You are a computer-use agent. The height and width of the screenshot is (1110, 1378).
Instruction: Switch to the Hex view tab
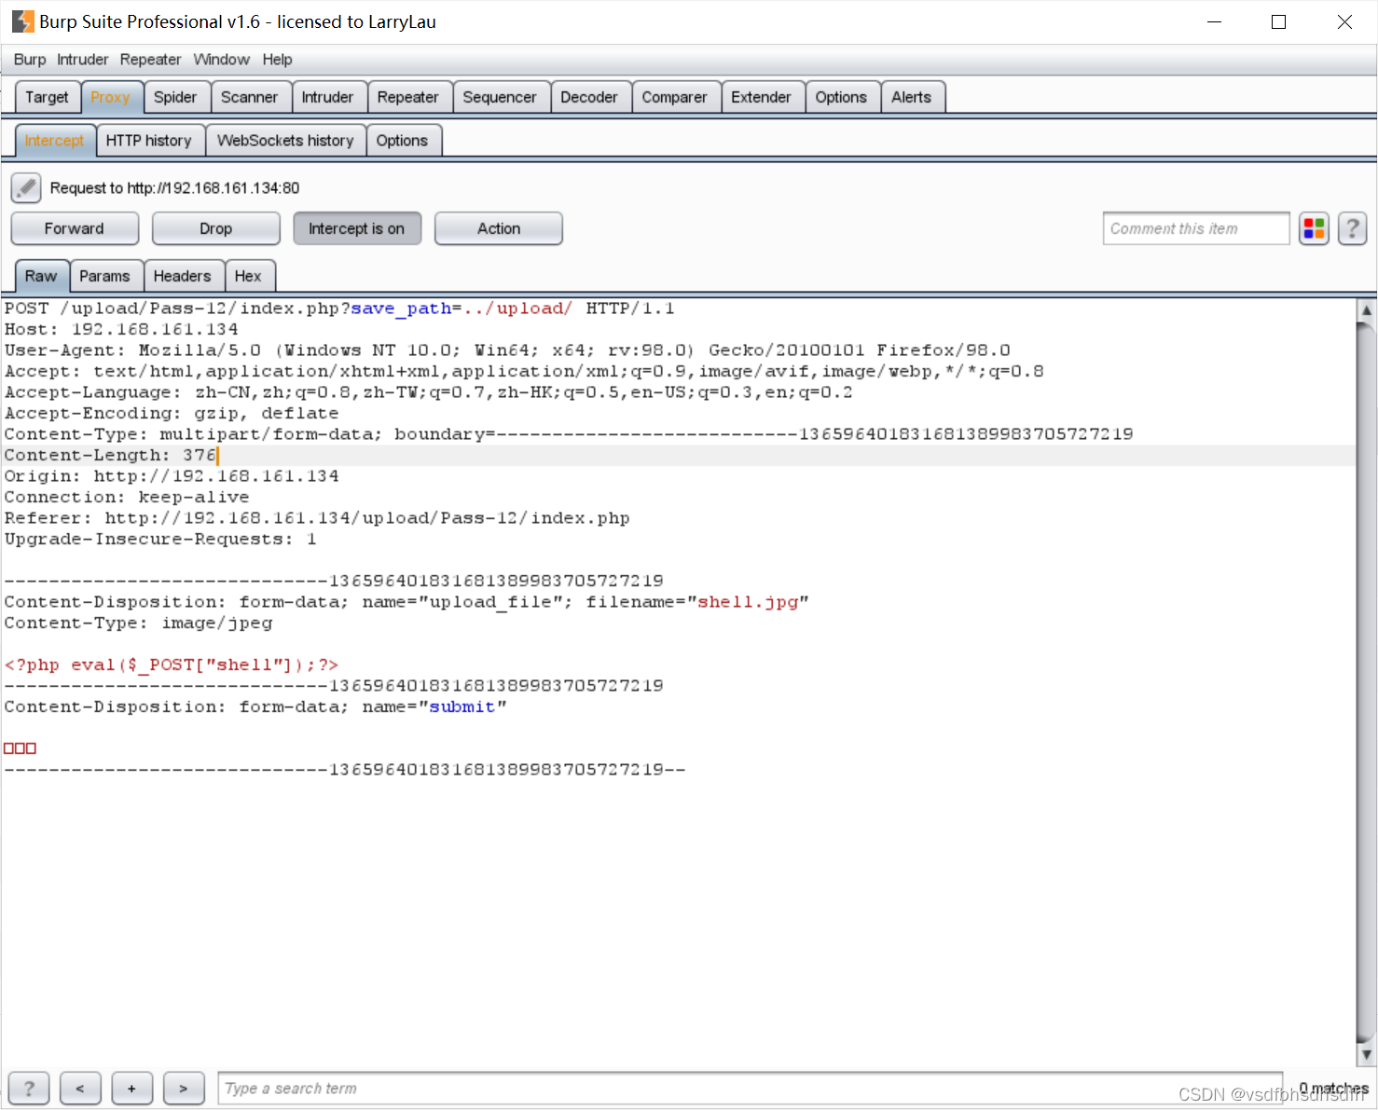[x=248, y=276]
